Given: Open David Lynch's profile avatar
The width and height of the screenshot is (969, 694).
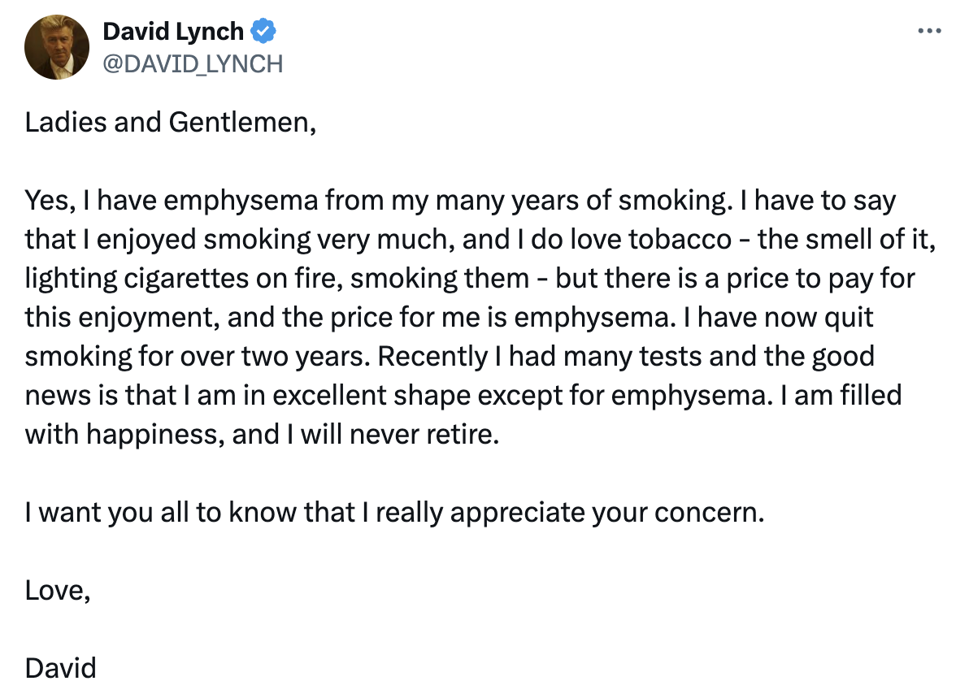Looking at the screenshot, I should tap(56, 47).
